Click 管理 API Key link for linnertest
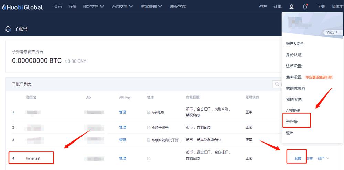This screenshot has width=344, height=170. pyautogui.click(x=122, y=158)
